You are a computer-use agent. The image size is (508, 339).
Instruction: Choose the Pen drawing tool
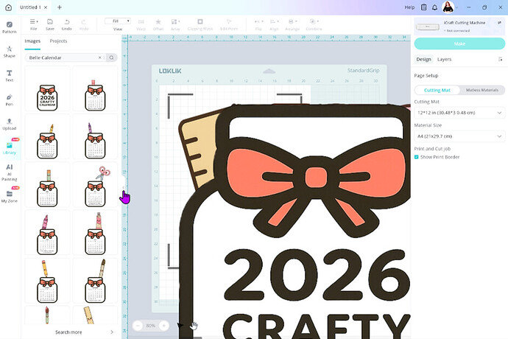pyautogui.click(x=9, y=99)
